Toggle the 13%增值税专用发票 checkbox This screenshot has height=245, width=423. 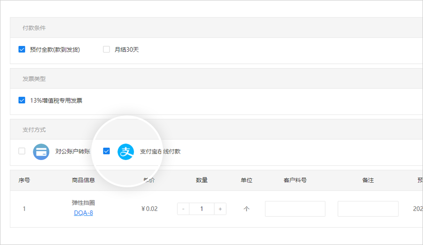[22, 100]
